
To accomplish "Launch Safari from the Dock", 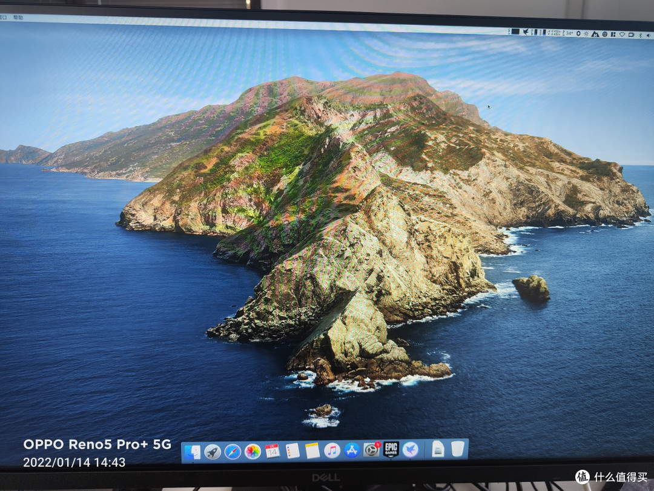I will point(233,452).
